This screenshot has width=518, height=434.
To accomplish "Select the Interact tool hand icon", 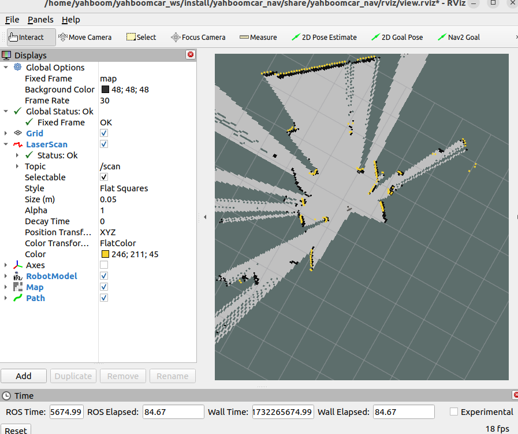I will 13,37.
